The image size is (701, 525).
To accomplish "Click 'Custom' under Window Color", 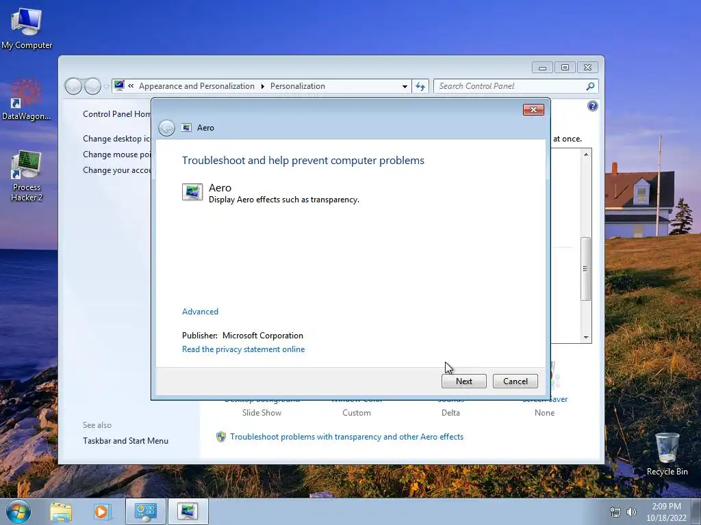I will pyautogui.click(x=356, y=412).
